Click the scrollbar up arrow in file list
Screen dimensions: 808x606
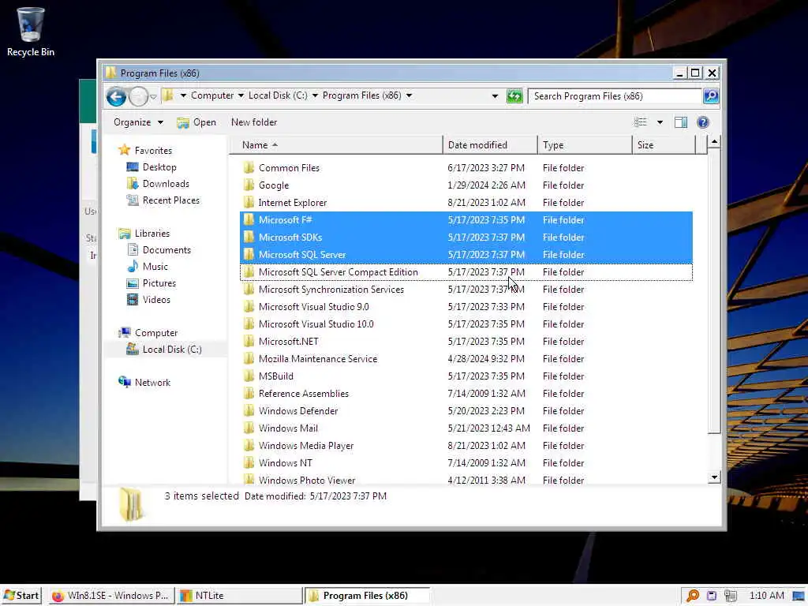click(713, 141)
